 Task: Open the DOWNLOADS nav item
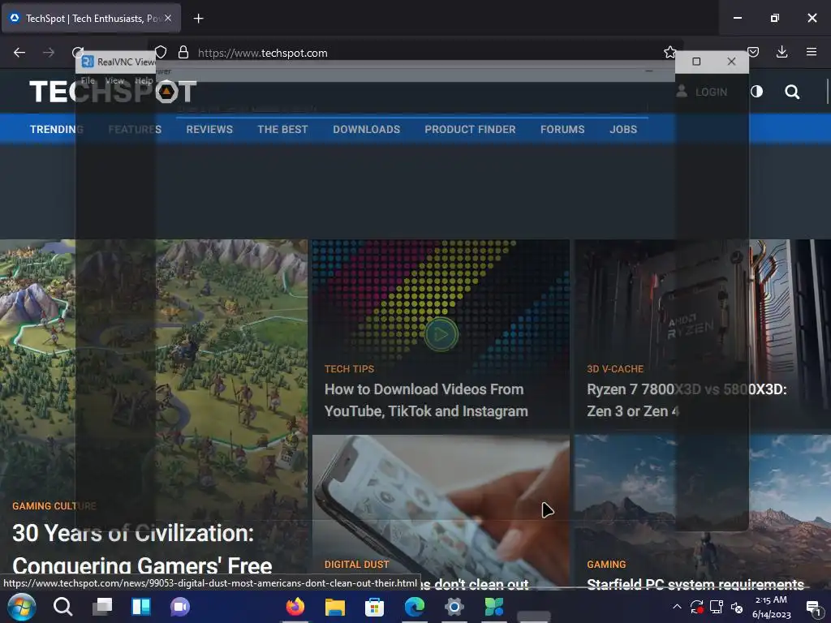click(366, 129)
